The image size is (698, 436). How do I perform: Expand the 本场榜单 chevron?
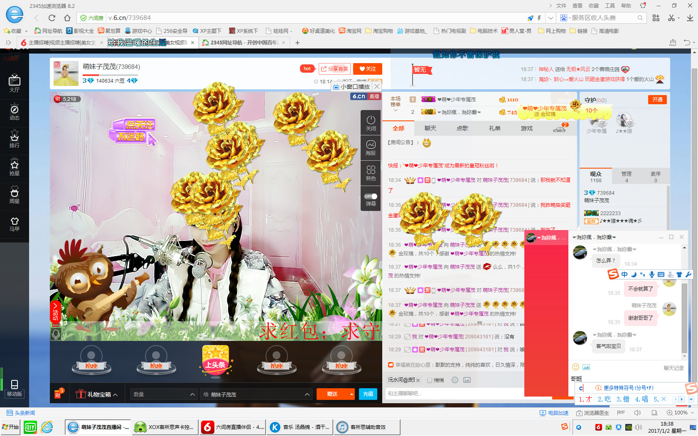coord(396,110)
